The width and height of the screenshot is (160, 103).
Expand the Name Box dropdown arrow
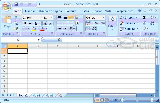coord(38,40)
